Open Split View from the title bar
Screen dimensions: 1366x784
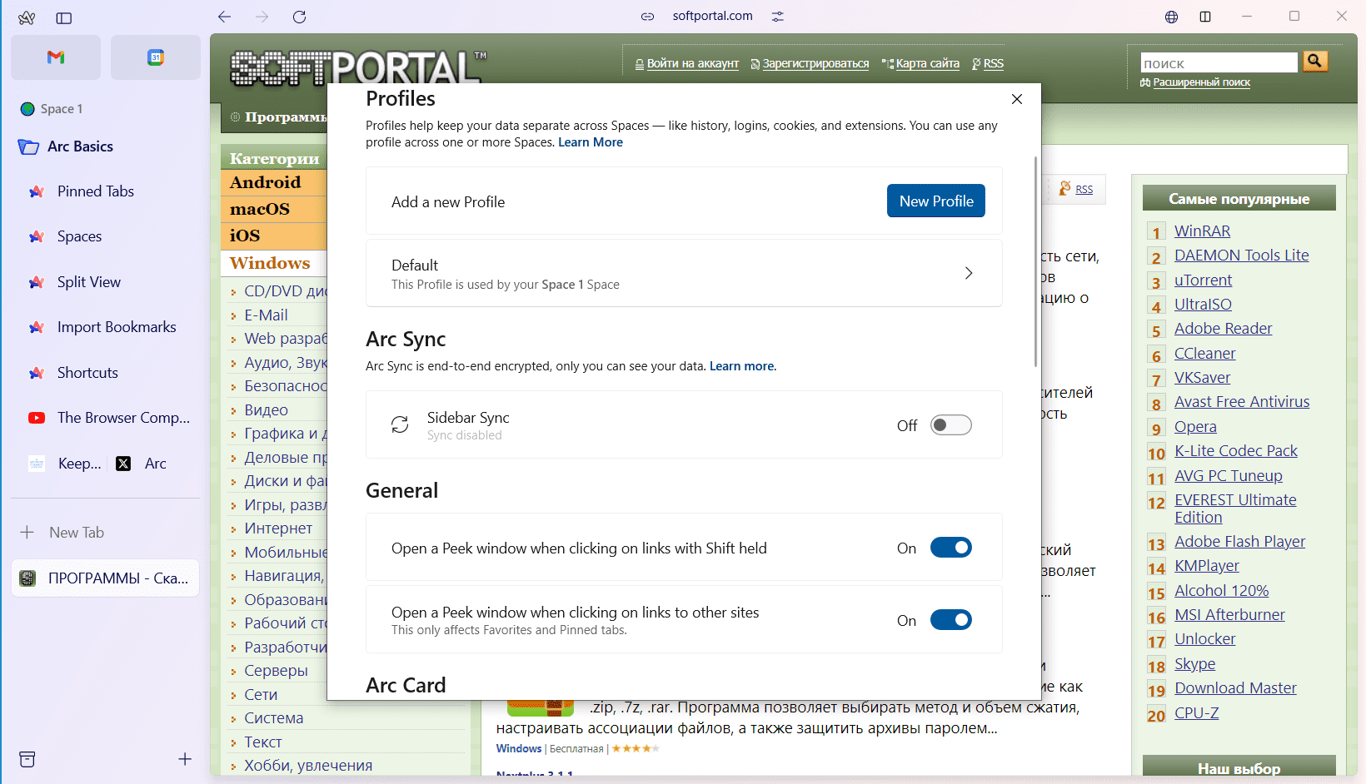point(1205,17)
